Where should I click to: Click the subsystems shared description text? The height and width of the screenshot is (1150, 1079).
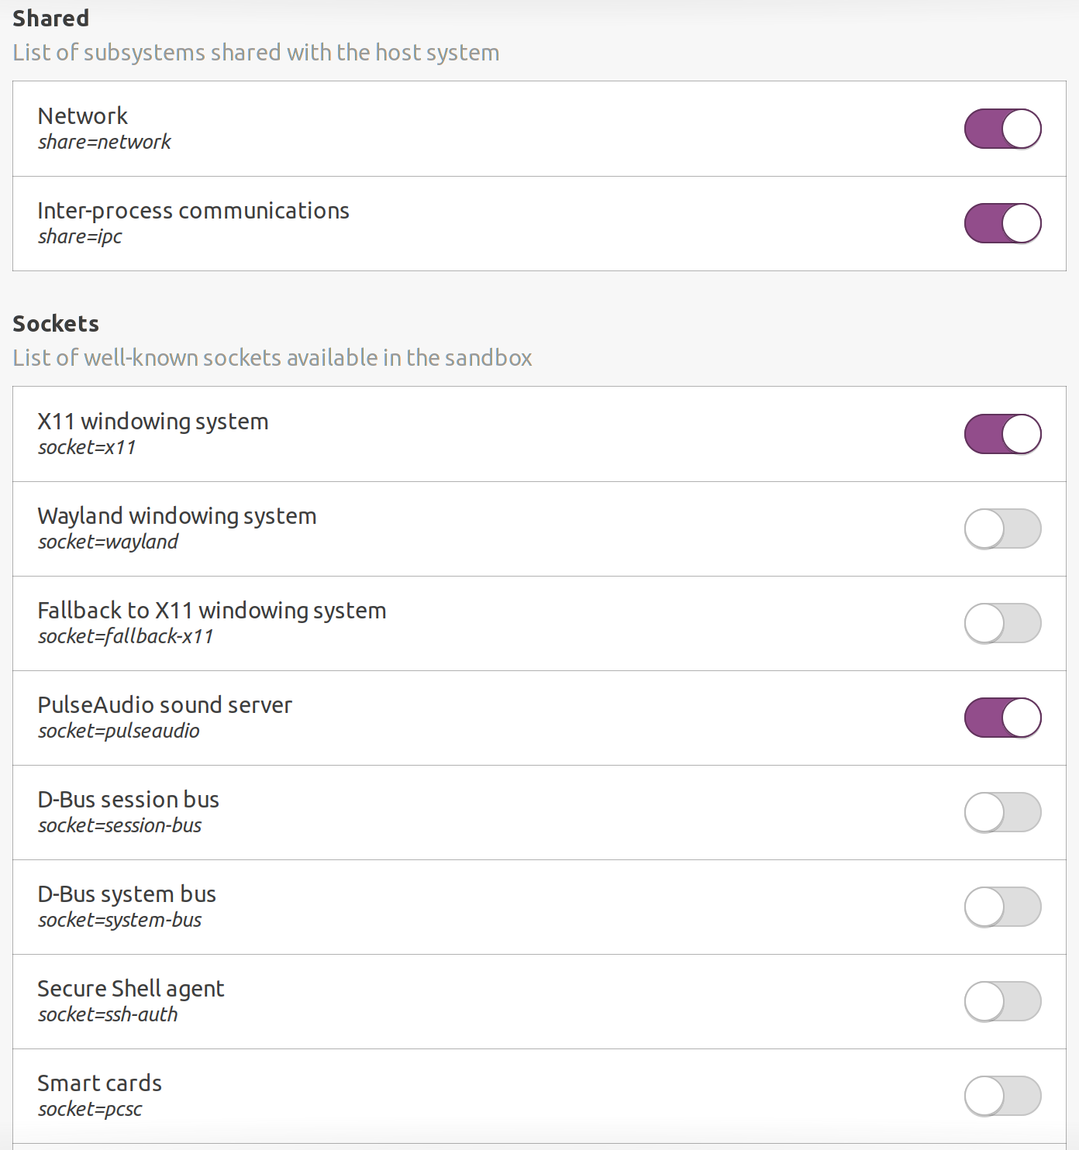(255, 53)
